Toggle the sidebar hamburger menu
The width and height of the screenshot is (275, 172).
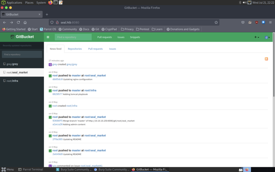pyautogui.click(x=48, y=37)
